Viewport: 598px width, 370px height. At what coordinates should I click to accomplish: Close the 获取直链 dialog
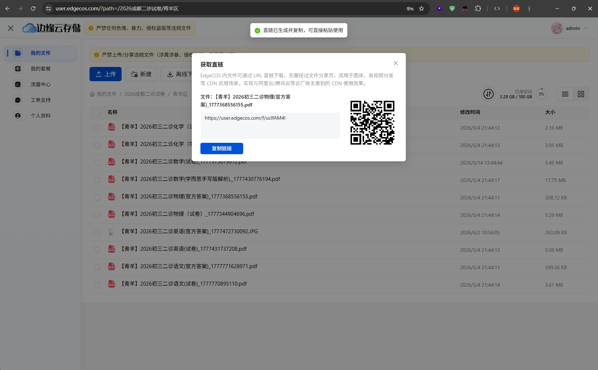[395, 63]
